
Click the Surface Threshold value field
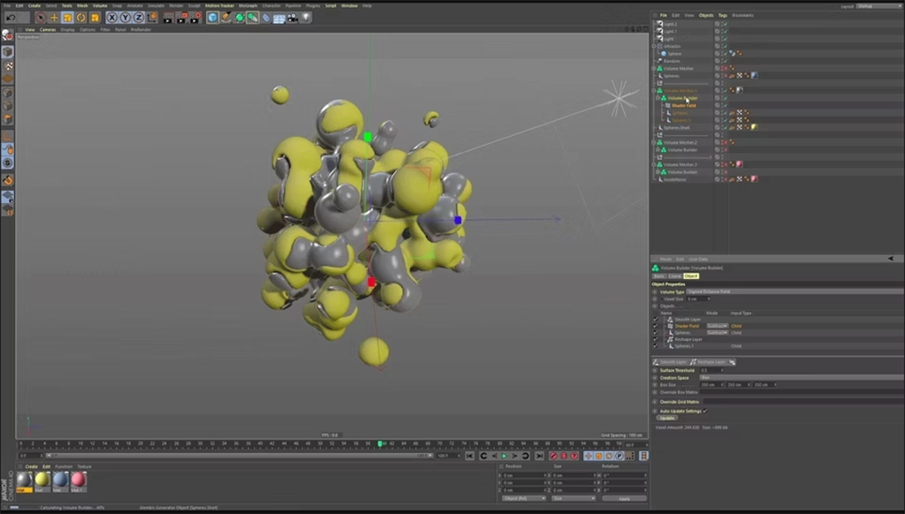click(711, 370)
